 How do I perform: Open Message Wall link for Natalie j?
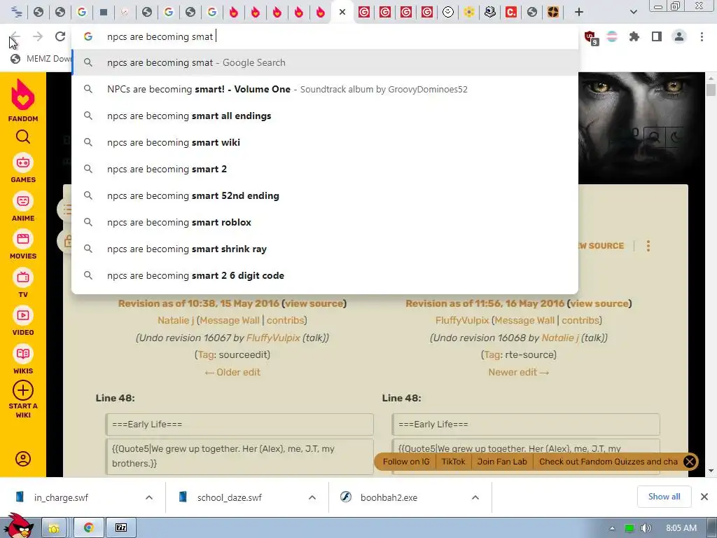click(x=230, y=320)
